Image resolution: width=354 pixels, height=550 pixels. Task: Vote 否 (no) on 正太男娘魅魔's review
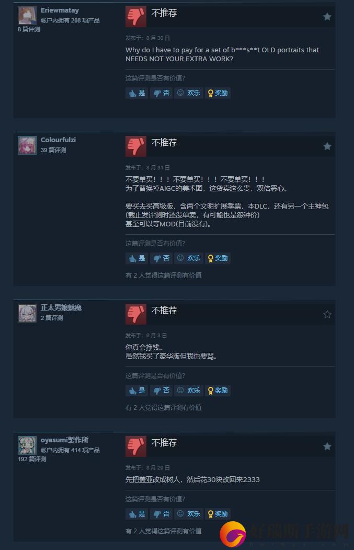pos(162,391)
